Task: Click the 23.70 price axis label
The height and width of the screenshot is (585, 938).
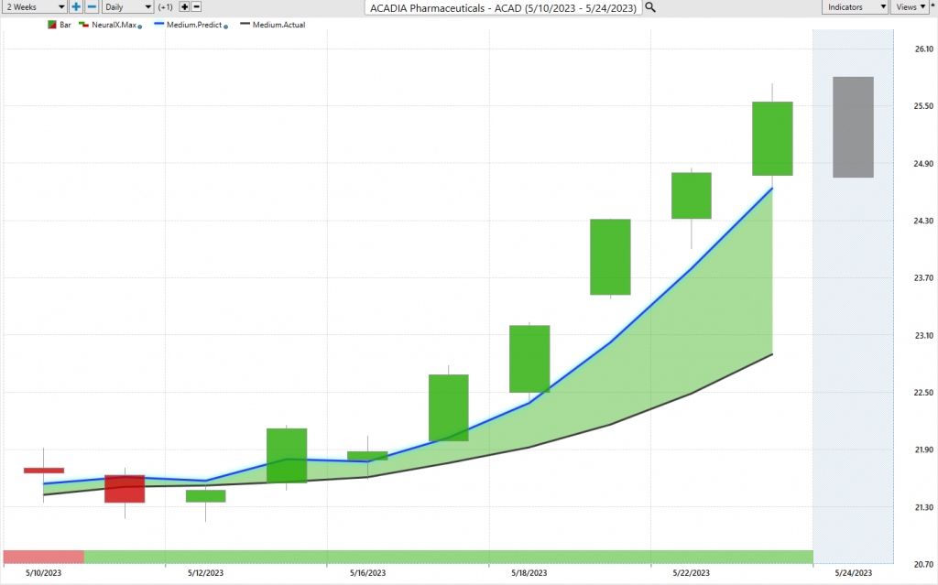Action: click(923, 278)
